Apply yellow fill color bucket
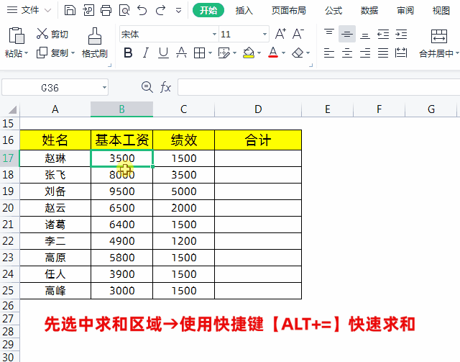Image resolution: width=460 pixels, height=362 pixels. 249,53
